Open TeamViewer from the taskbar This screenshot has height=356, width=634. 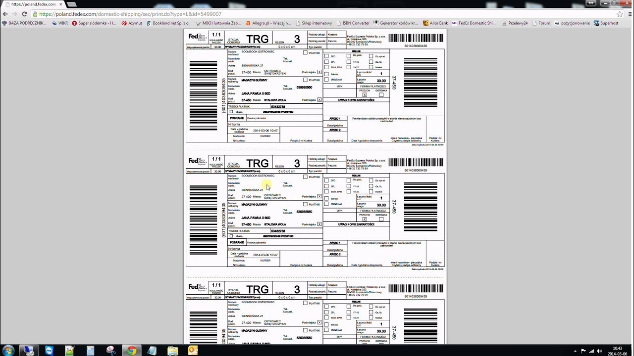pos(49,351)
